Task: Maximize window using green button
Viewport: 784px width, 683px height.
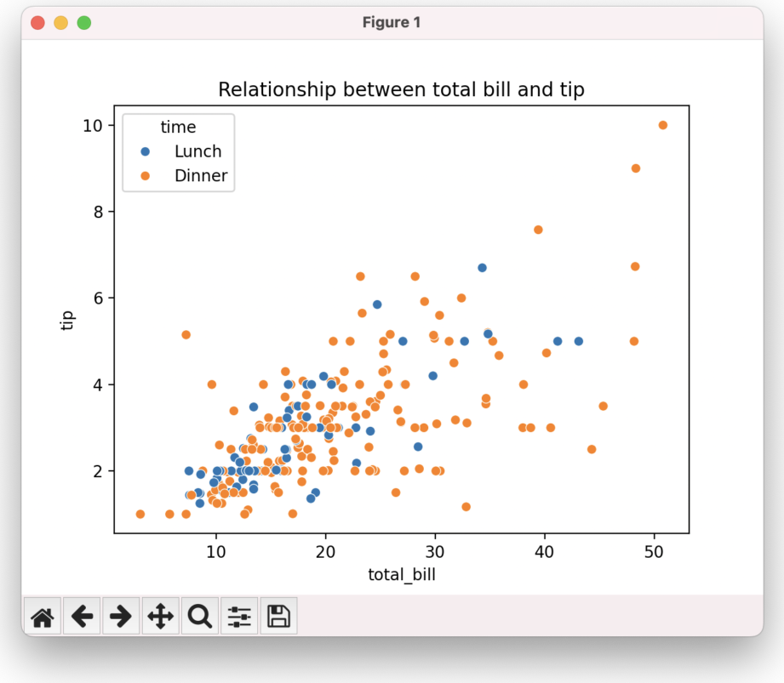Action: click(84, 23)
